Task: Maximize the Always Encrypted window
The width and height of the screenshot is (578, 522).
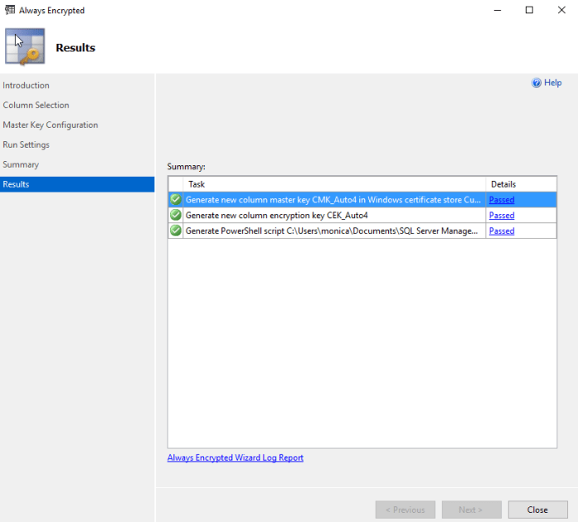Action: click(x=529, y=10)
